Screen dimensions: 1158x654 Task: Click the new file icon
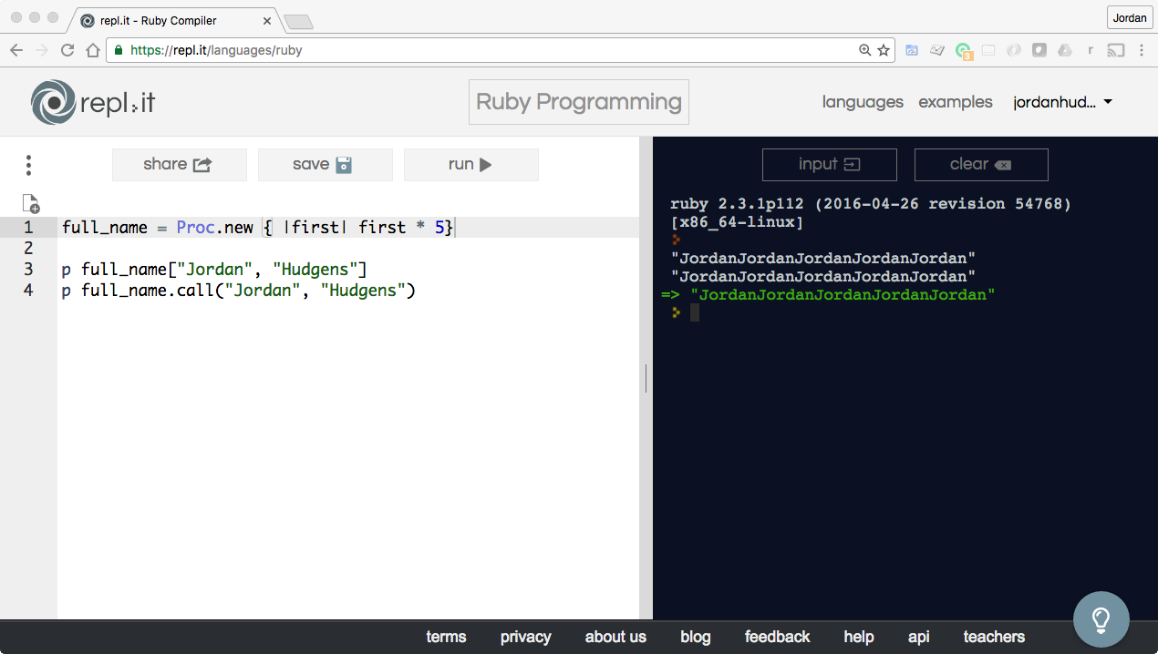click(30, 203)
